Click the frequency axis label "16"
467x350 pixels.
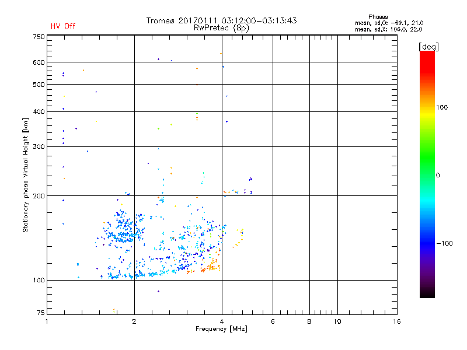pyautogui.click(x=397, y=321)
